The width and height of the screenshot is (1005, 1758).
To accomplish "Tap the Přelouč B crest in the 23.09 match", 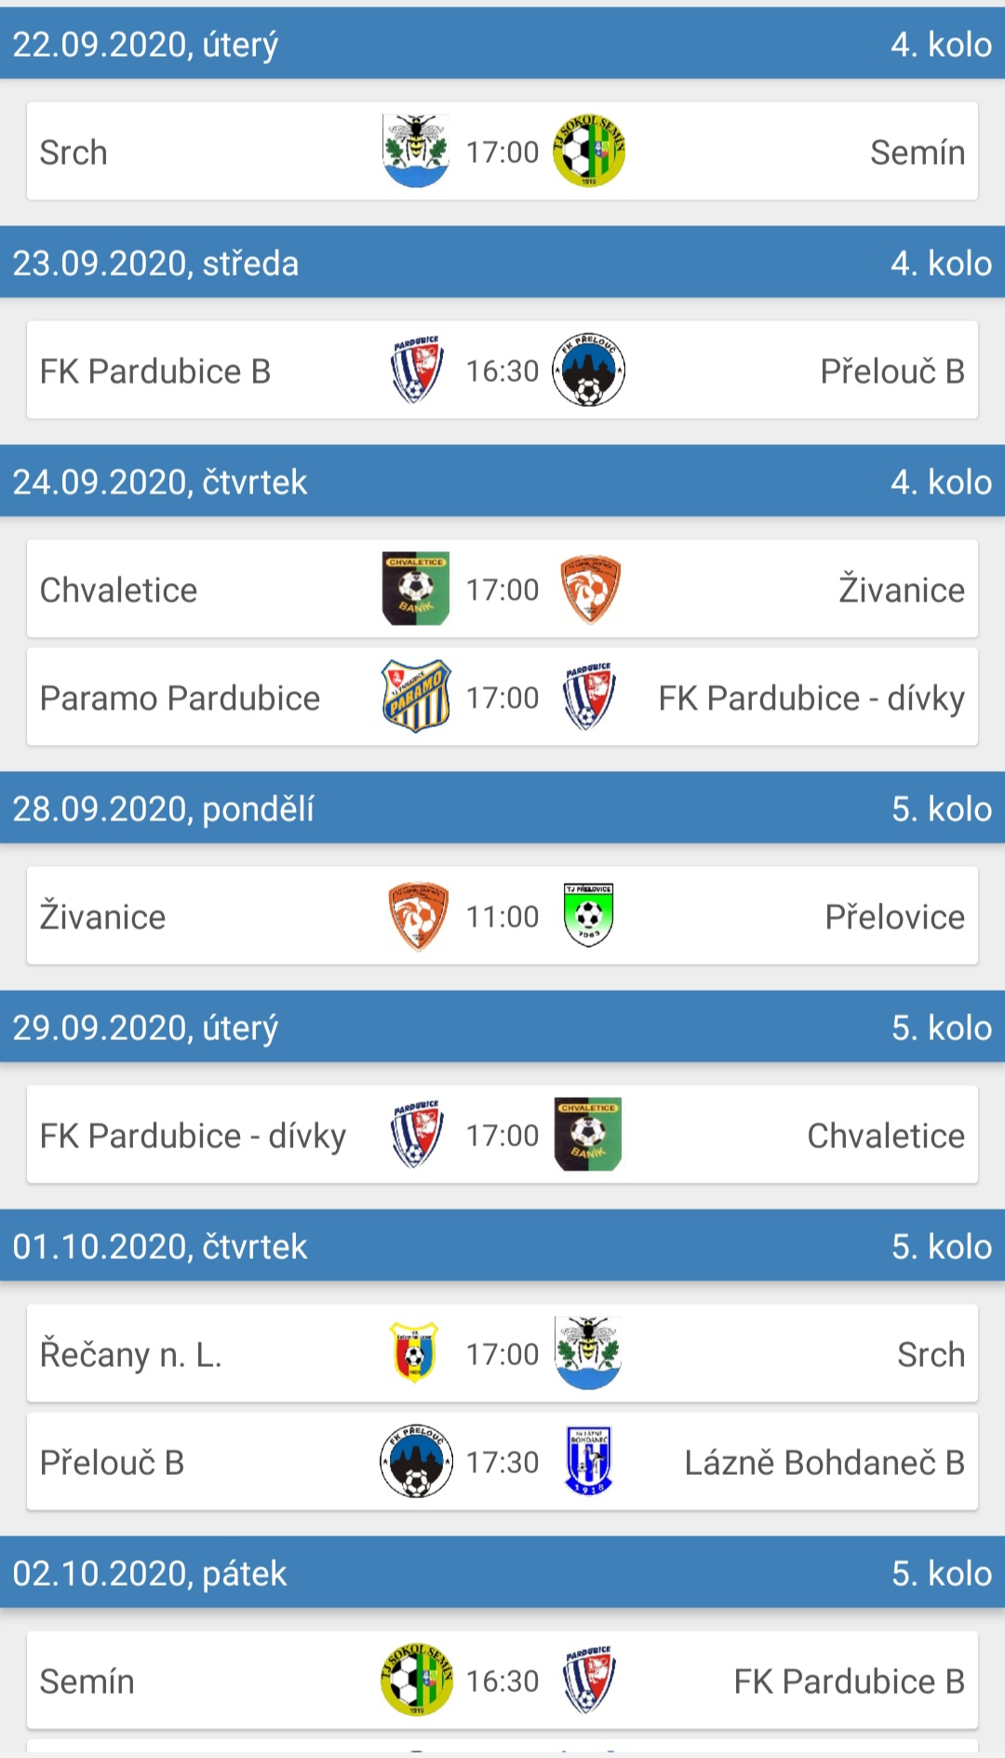I will (588, 370).
